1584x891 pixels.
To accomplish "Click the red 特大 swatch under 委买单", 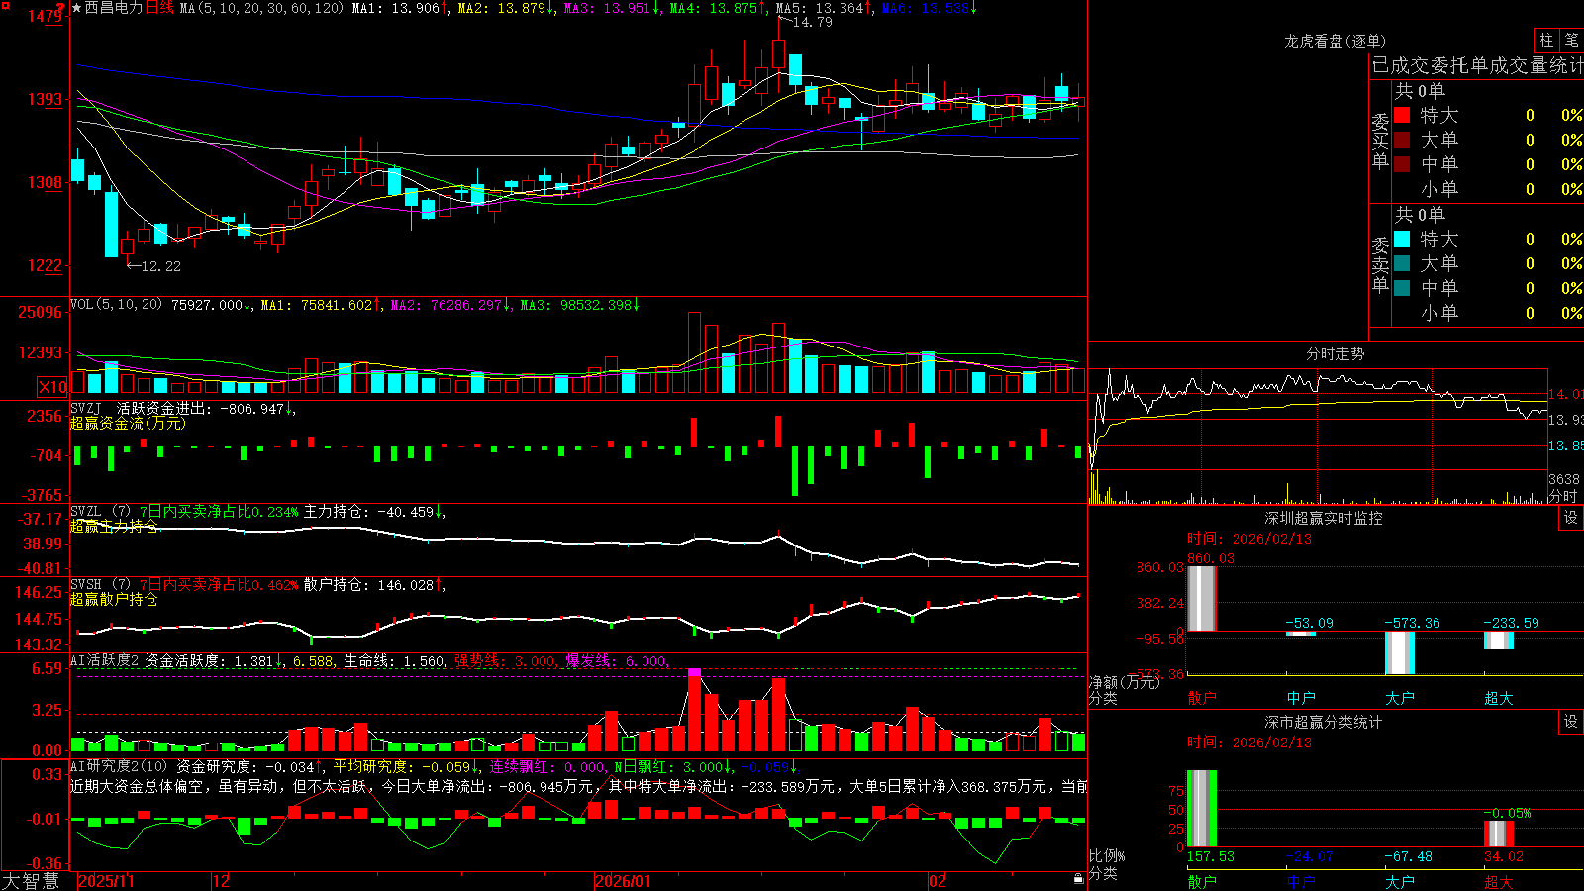I will [1402, 115].
